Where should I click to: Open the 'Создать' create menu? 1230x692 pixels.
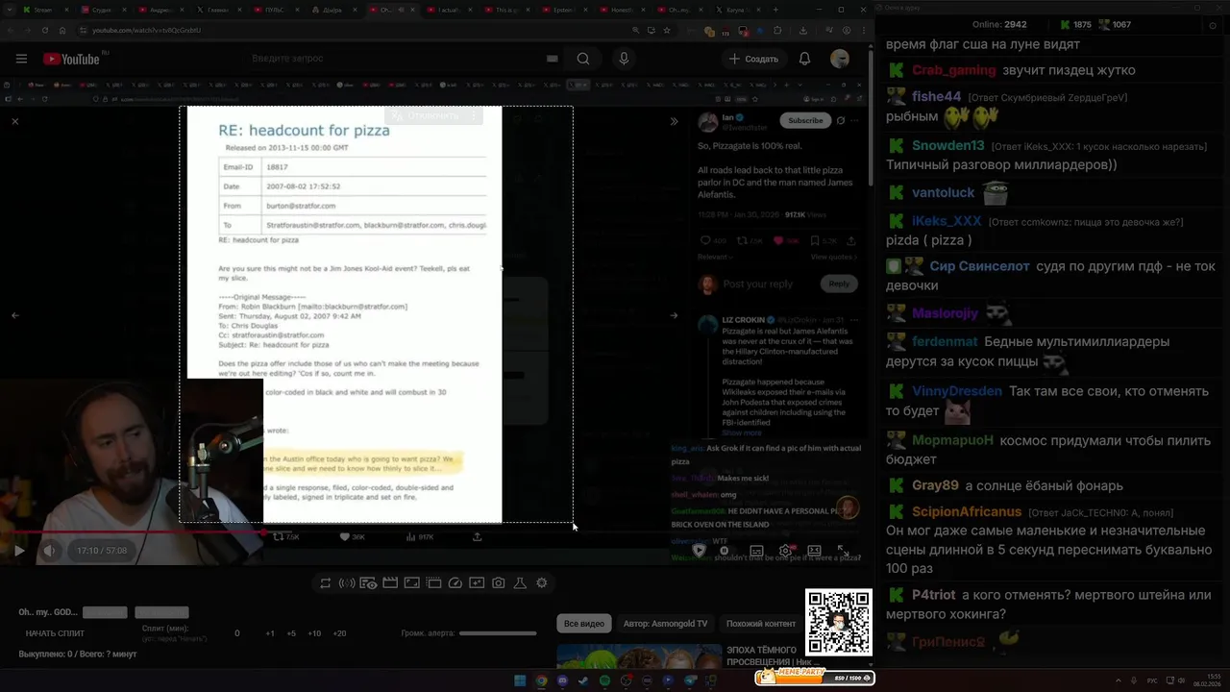click(753, 59)
